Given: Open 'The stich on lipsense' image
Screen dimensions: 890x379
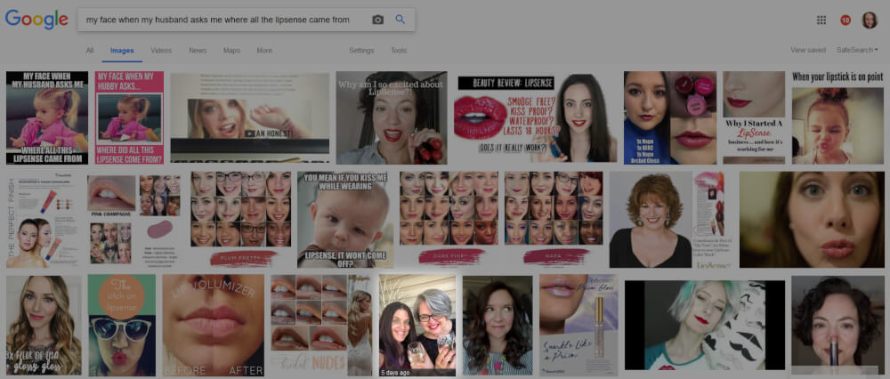Looking at the screenshot, I should 122,326.
